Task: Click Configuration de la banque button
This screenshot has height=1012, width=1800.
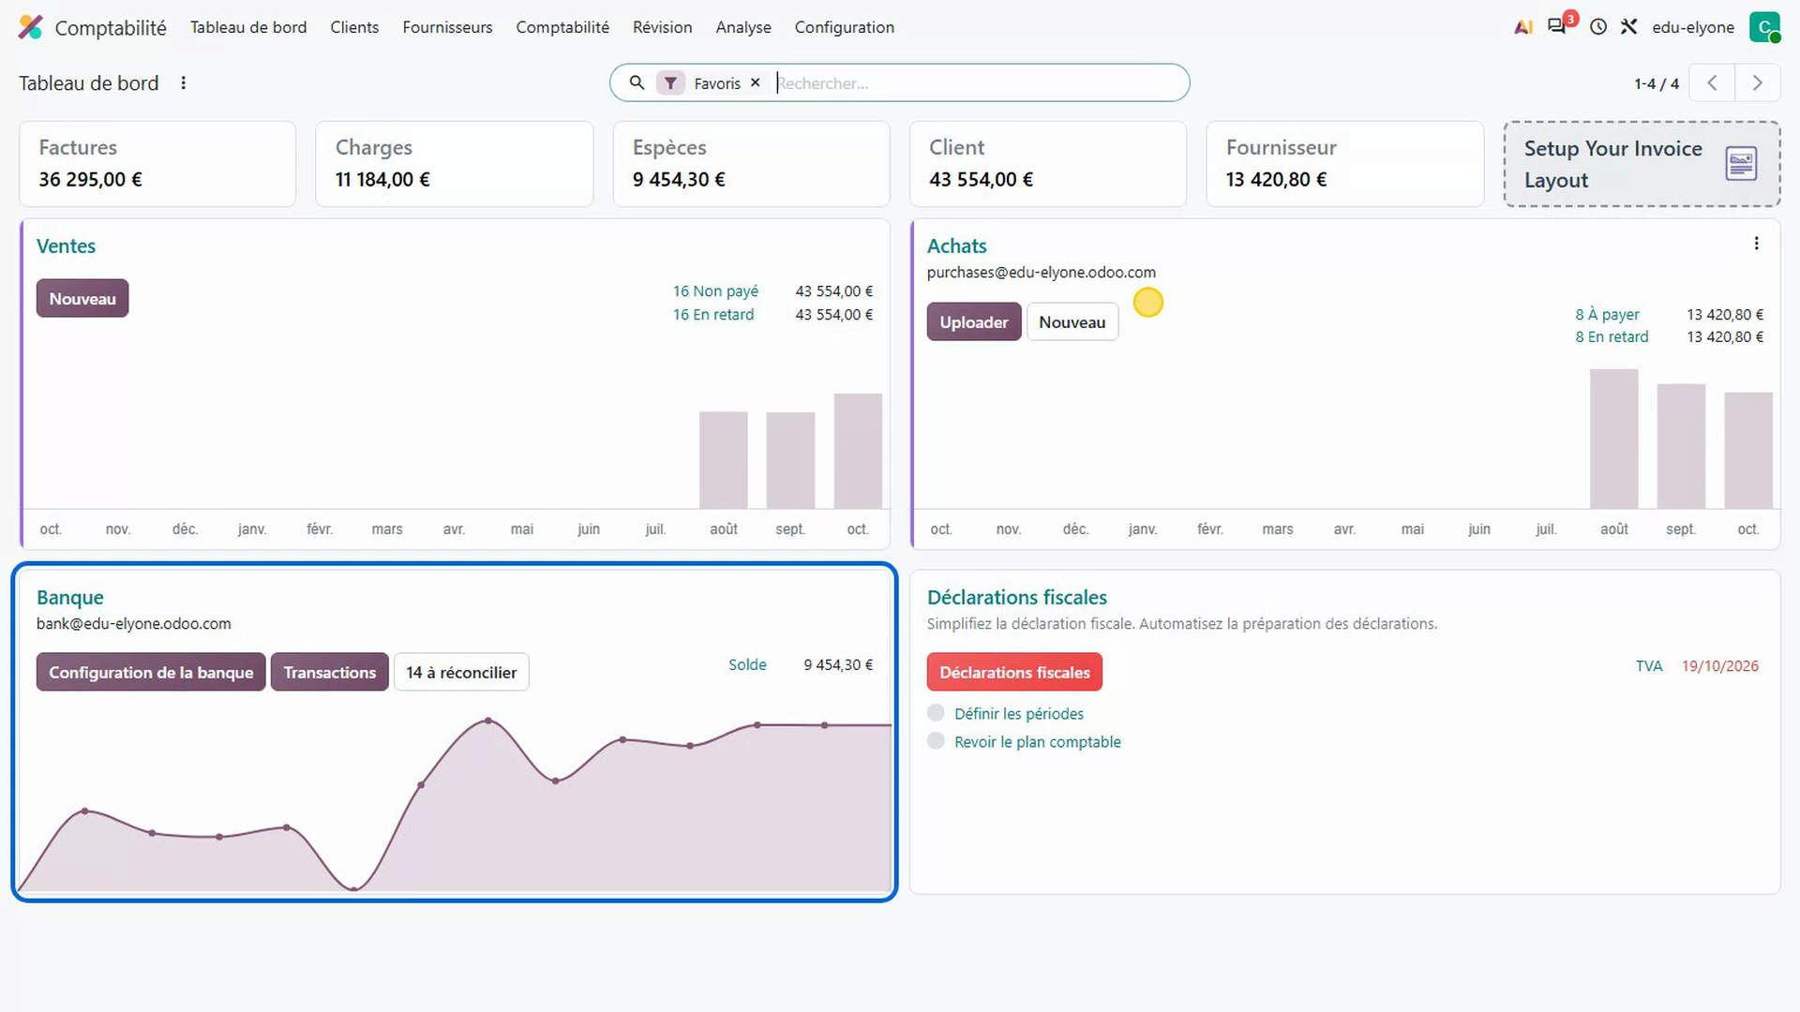Action: coord(151,673)
